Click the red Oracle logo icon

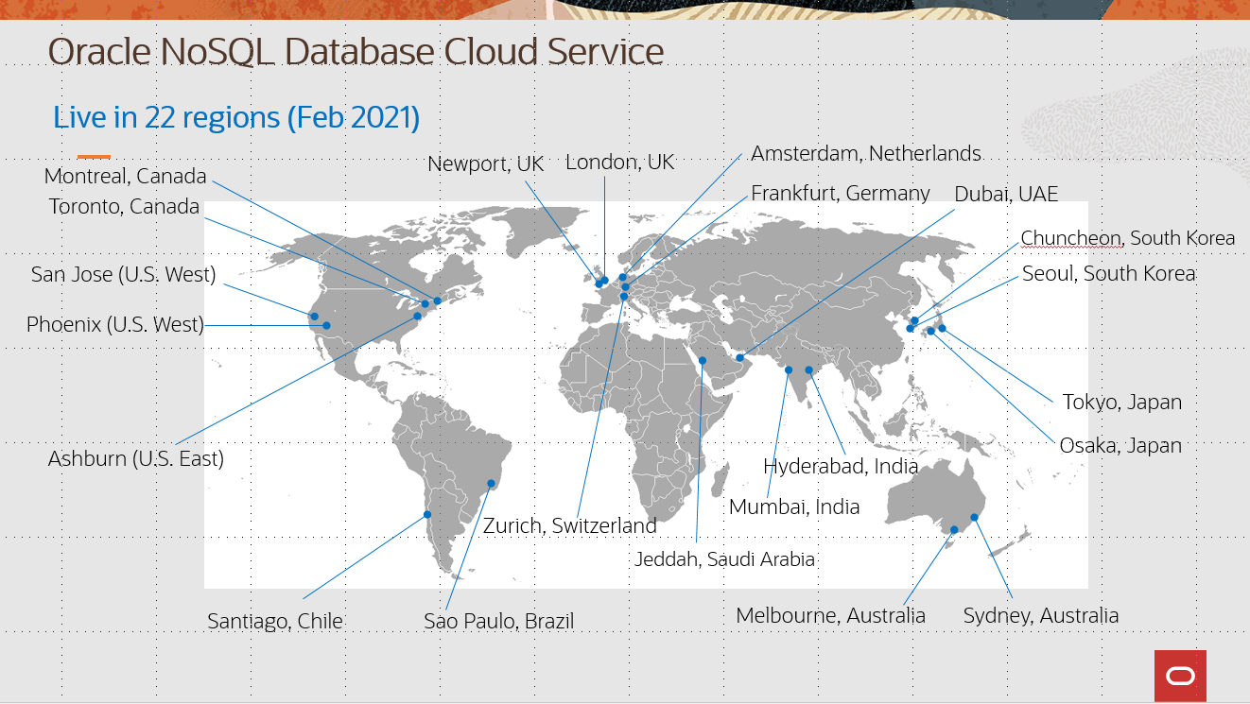pyautogui.click(x=1180, y=676)
